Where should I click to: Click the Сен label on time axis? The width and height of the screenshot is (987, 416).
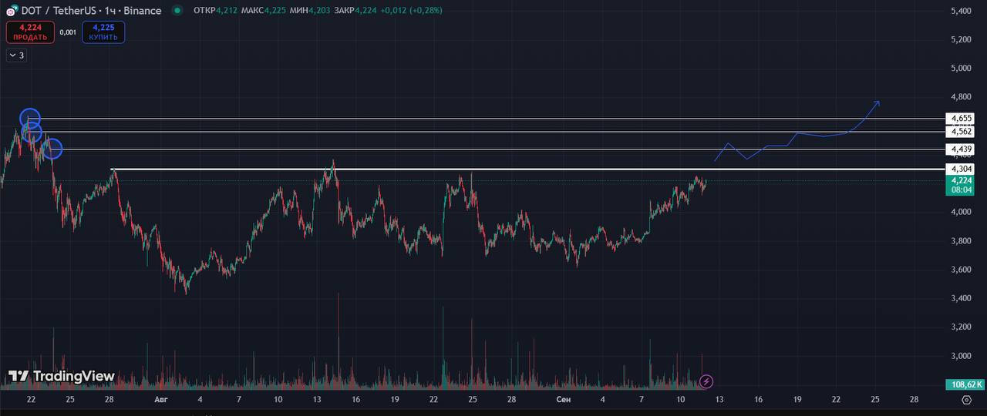tap(564, 400)
